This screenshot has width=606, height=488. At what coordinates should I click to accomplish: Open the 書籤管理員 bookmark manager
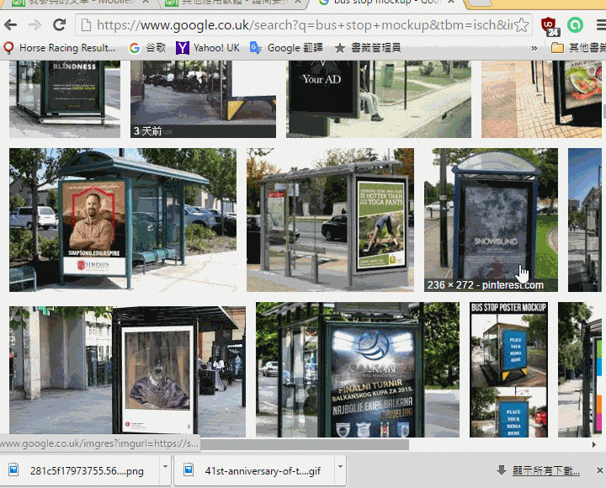click(368, 48)
